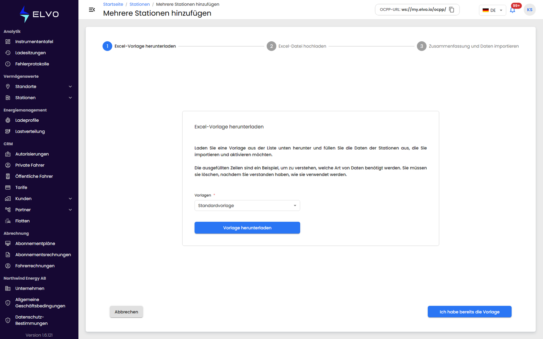This screenshot has width=543, height=339.
Task: Click the Ladesitzungen history icon
Action: point(8,53)
